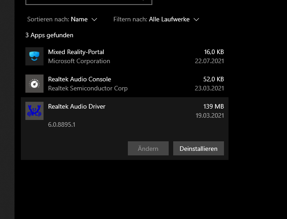Click the Mixed Reality-Portal app icon
Viewport: 287px width, 219px height.
click(34, 56)
